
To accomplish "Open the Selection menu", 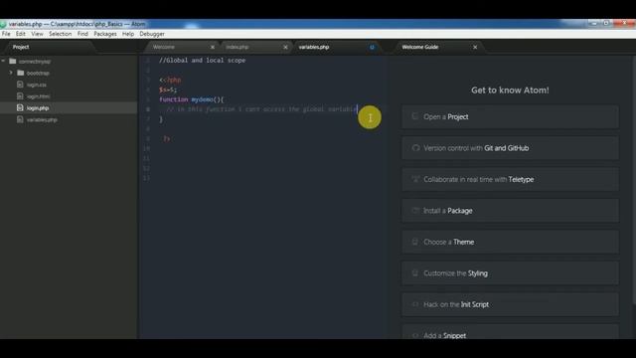I will click(60, 34).
